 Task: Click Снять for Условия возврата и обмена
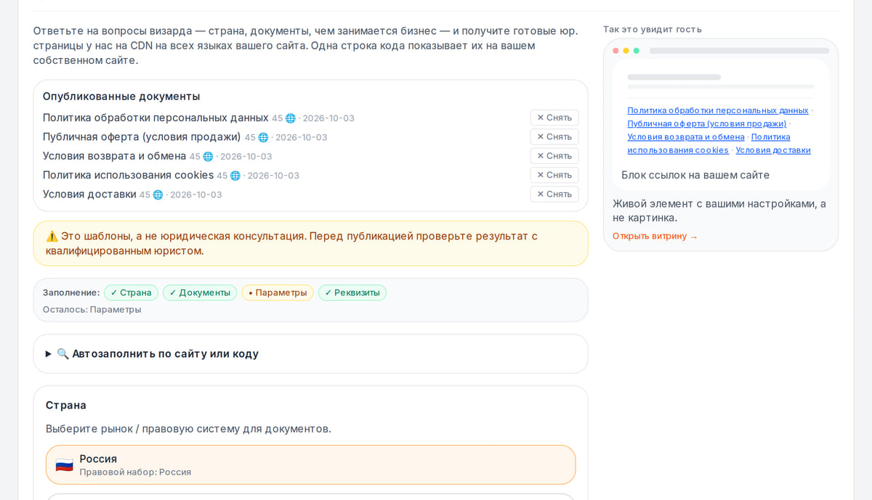(x=554, y=156)
